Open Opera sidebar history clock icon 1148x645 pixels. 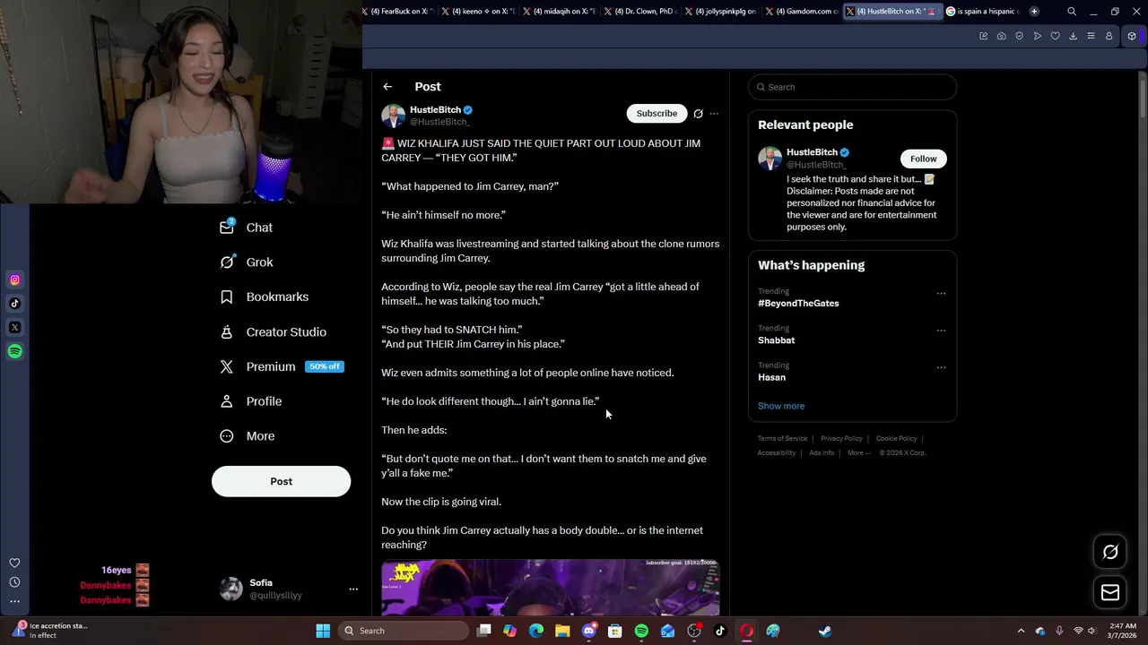pos(14,582)
